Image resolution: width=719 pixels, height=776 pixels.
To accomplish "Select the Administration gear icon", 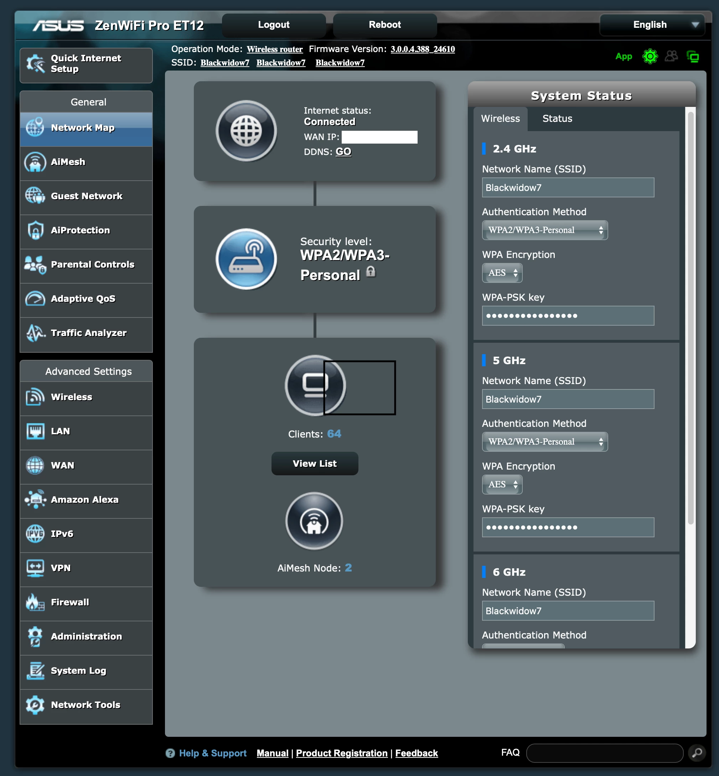I will tap(35, 636).
